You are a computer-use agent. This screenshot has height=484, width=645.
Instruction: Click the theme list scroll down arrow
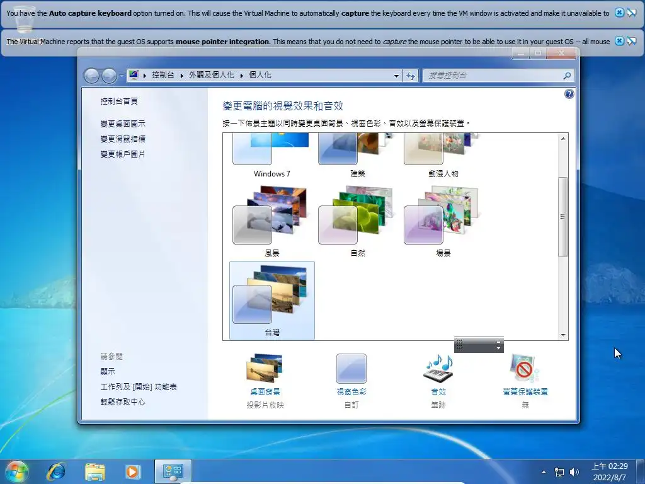(563, 335)
